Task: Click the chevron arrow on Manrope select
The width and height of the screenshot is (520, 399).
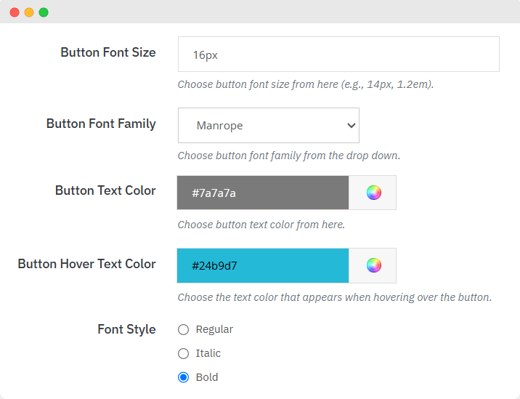Action: [x=352, y=126]
